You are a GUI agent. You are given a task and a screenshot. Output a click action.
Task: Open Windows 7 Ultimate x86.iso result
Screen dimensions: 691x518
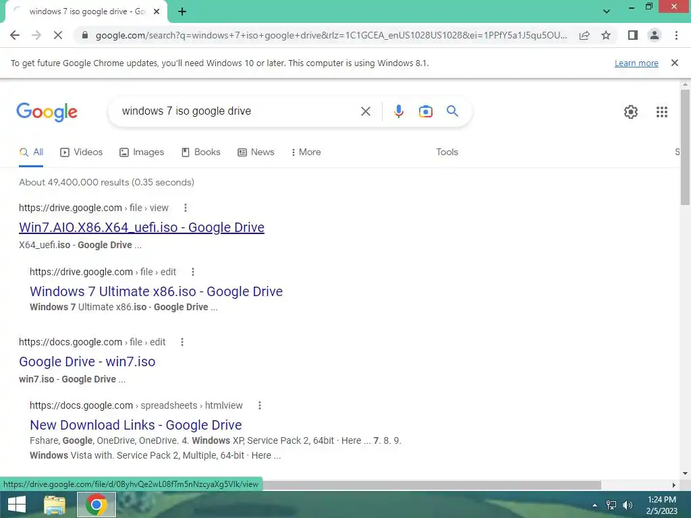pos(156,291)
